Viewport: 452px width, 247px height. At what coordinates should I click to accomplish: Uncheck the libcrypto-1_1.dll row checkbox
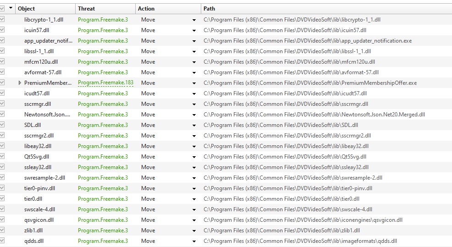3,20
